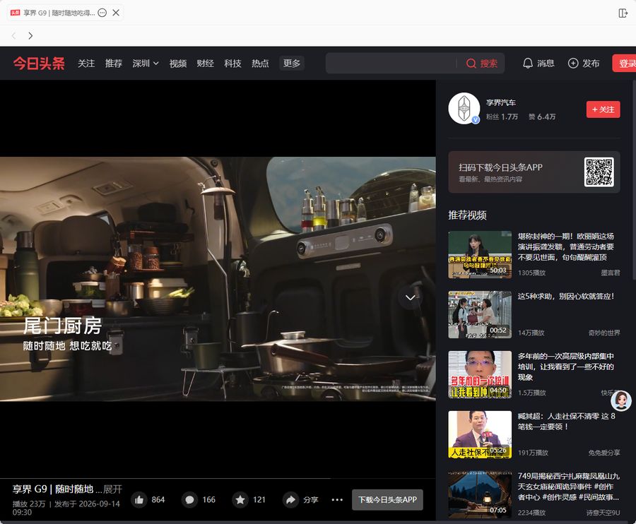Click the 推荐视频 section heading
The height and width of the screenshot is (524, 636).
point(467,215)
